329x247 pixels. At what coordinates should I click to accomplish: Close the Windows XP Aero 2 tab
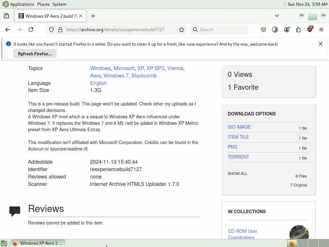[81, 16]
